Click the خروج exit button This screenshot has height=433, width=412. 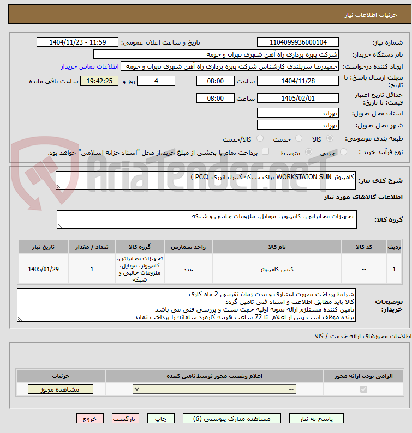(x=90, y=419)
